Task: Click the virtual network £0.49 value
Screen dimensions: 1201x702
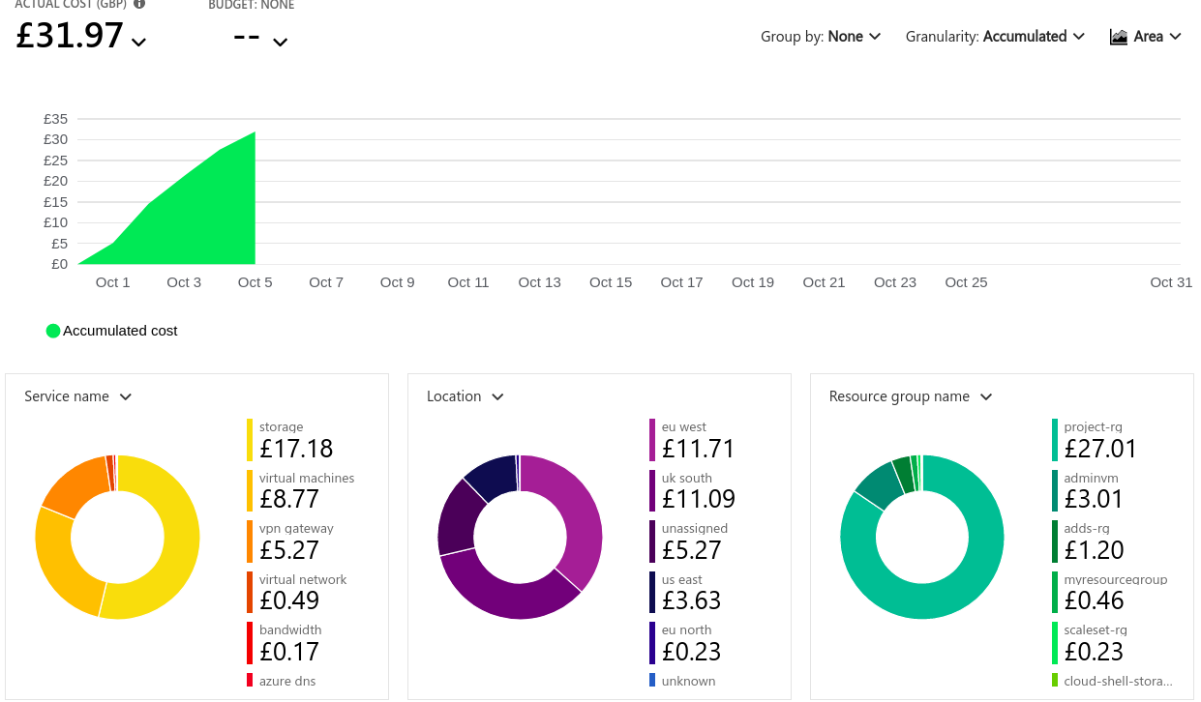Action: 289,600
